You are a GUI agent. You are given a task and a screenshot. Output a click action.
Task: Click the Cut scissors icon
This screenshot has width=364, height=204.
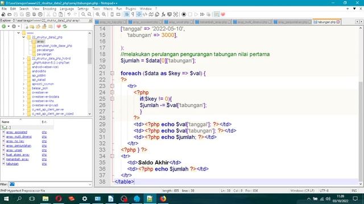(48, 14)
